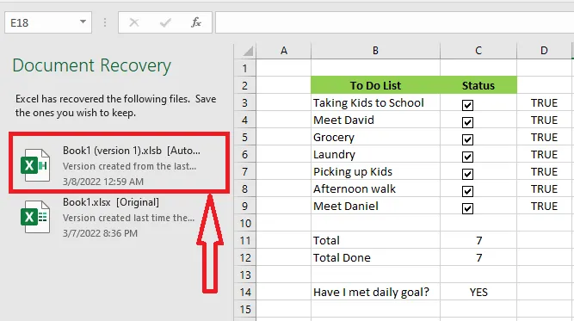Select the Status header cell
The width and height of the screenshot is (574, 321).
[478, 85]
